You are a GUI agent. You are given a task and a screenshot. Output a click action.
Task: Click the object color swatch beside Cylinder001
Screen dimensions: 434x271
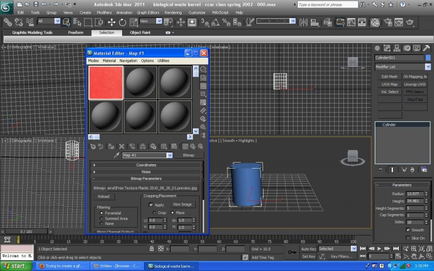(428, 57)
